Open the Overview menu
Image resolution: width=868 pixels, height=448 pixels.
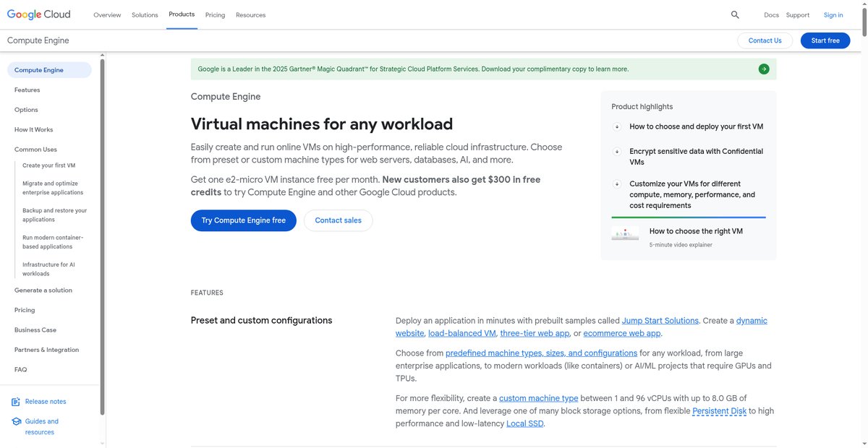[107, 15]
